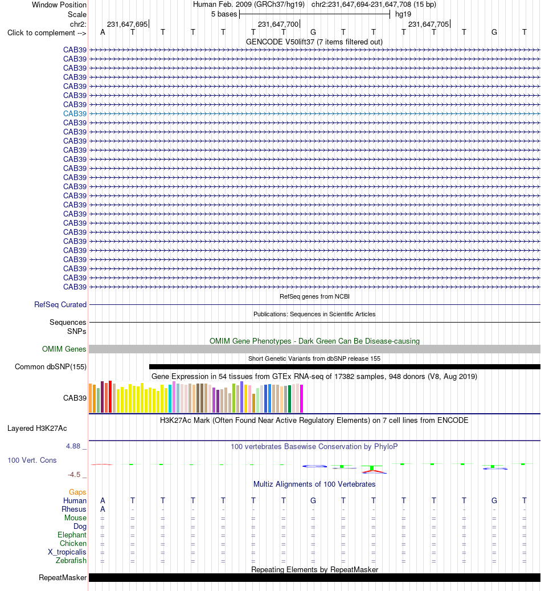Click the Window Position label
Screen dimensions: 541x591
point(59,5)
